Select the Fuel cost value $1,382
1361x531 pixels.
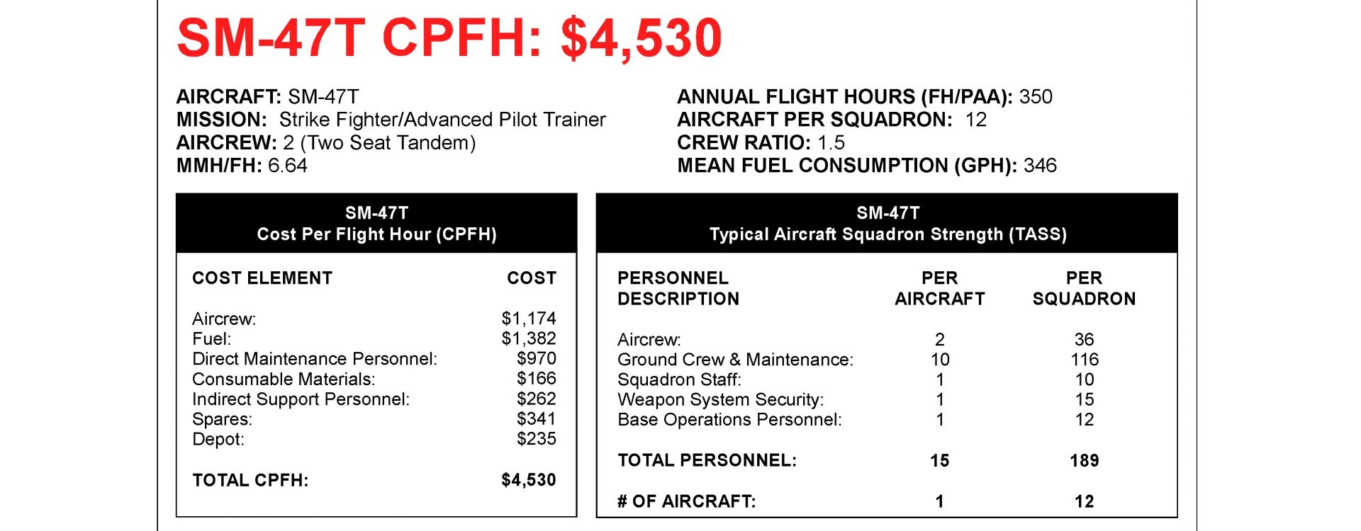(528, 338)
